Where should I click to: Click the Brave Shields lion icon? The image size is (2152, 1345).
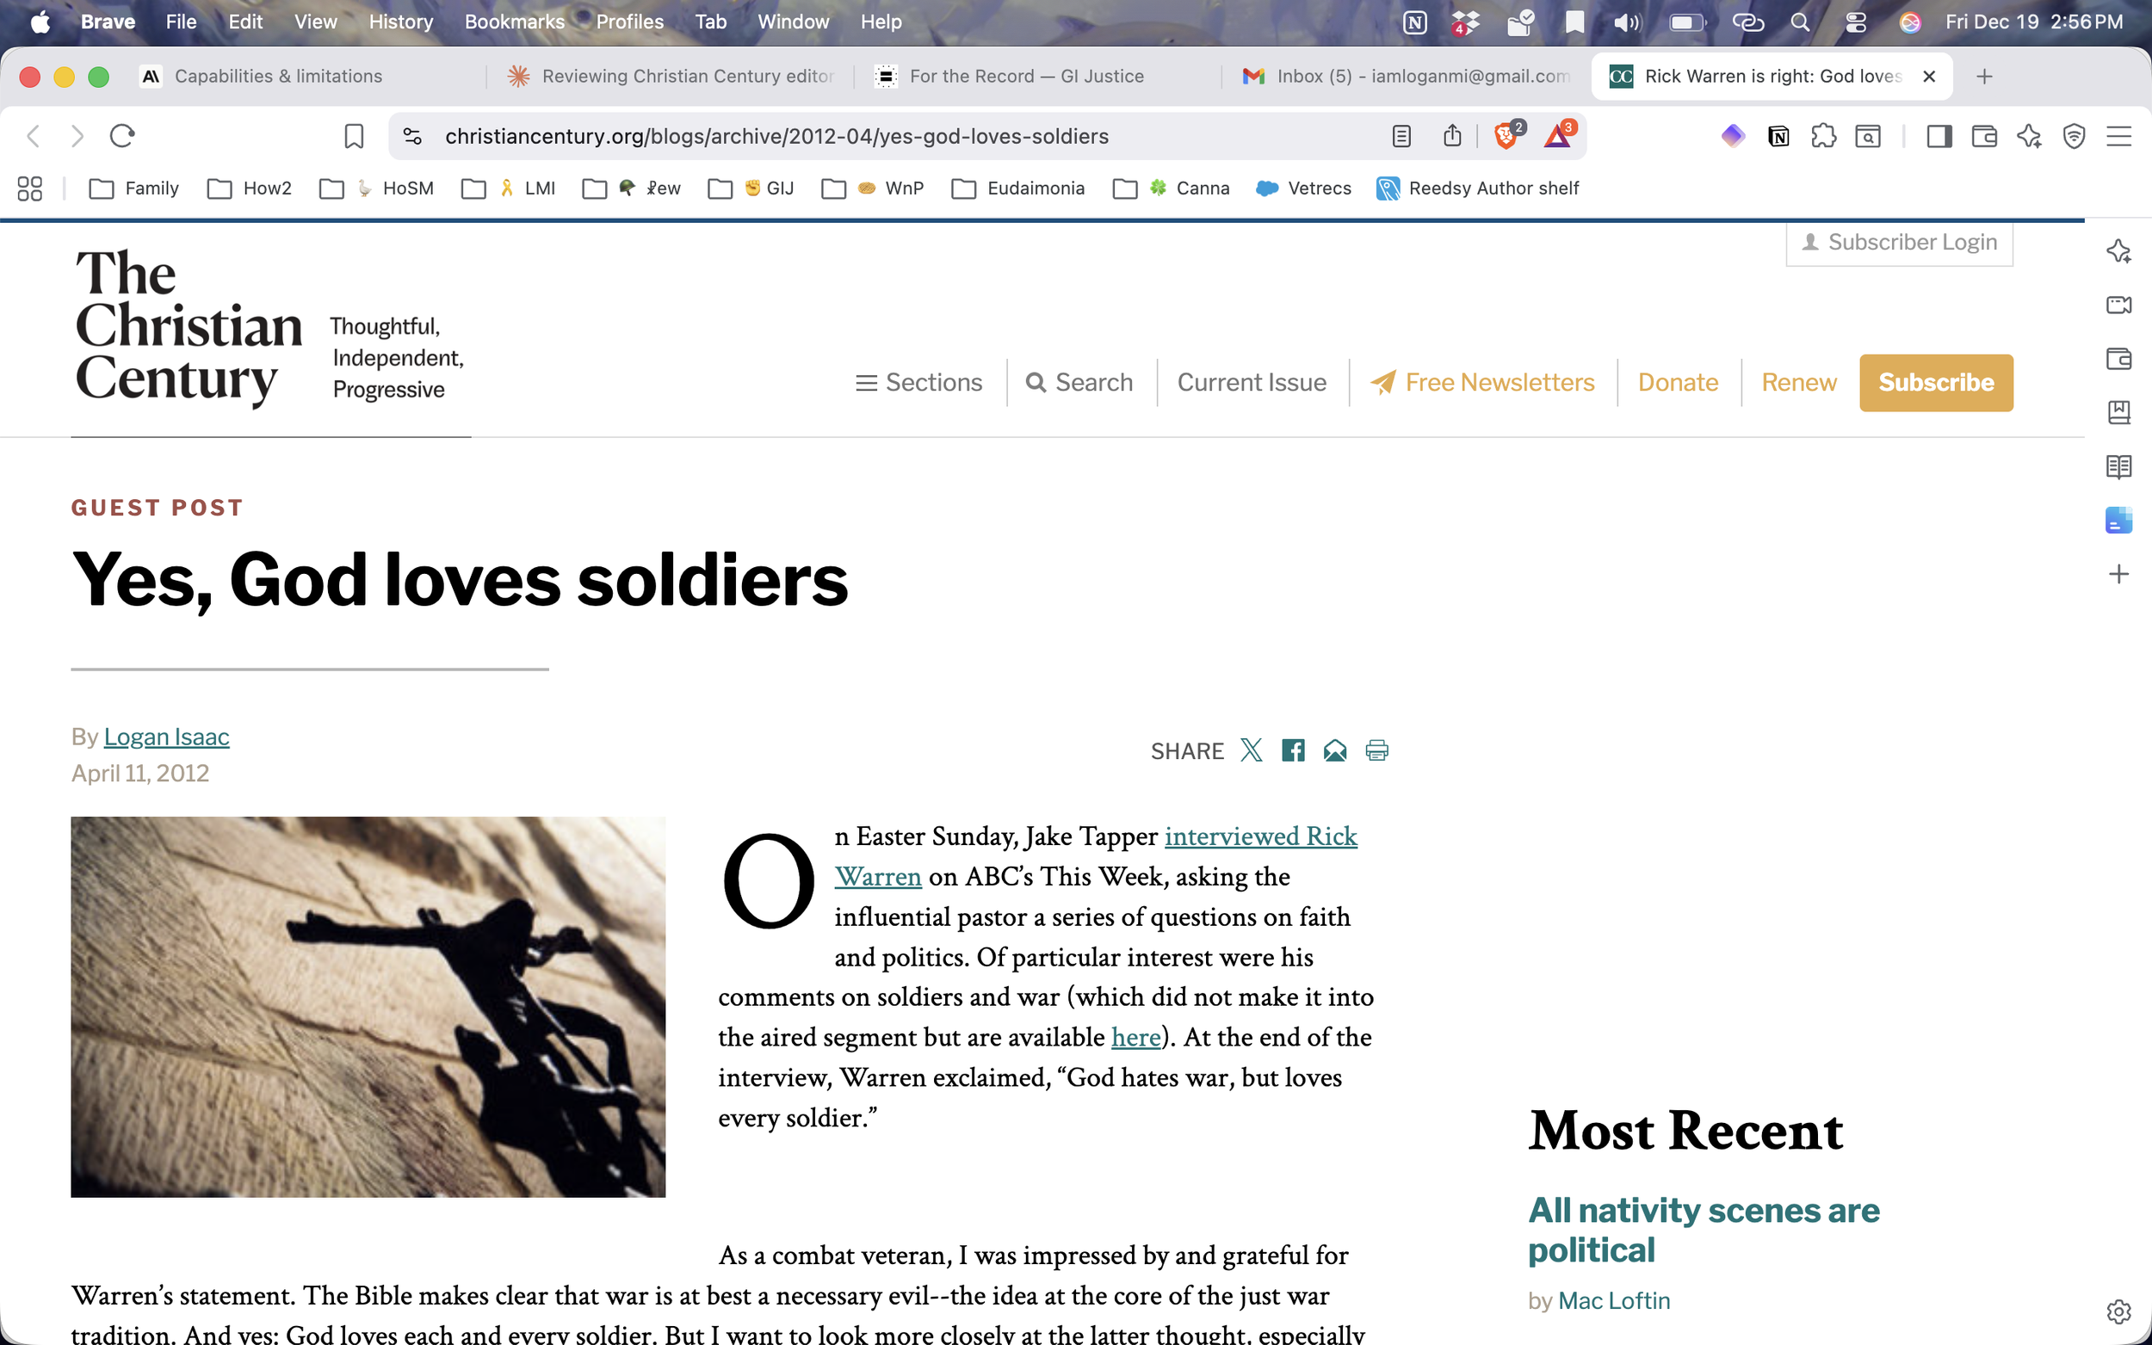click(1506, 136)
